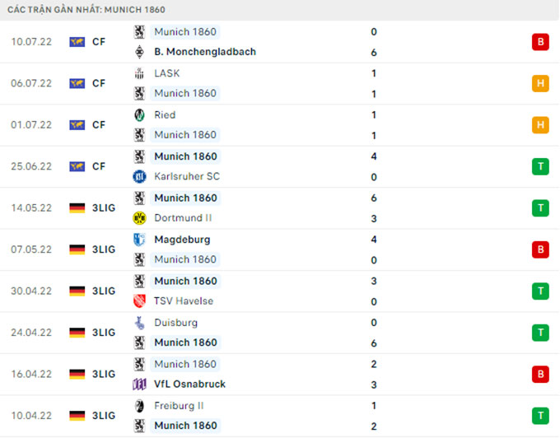The height and width of the screenshot is (438, 560).
Task: Click the Freiburg II club crest icon
Action: point(139,406)
